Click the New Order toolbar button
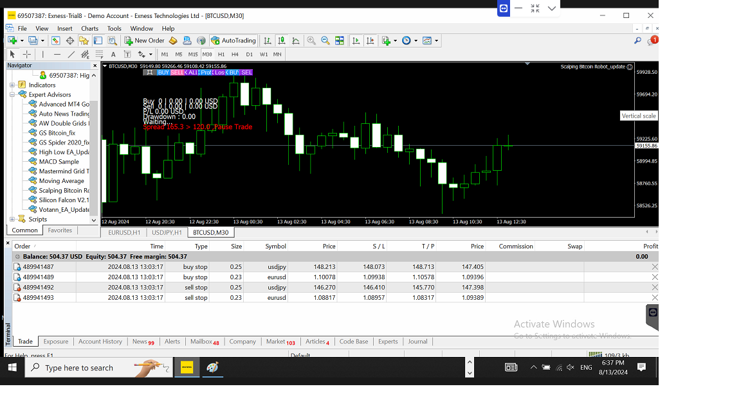 [x=145, y=40]
